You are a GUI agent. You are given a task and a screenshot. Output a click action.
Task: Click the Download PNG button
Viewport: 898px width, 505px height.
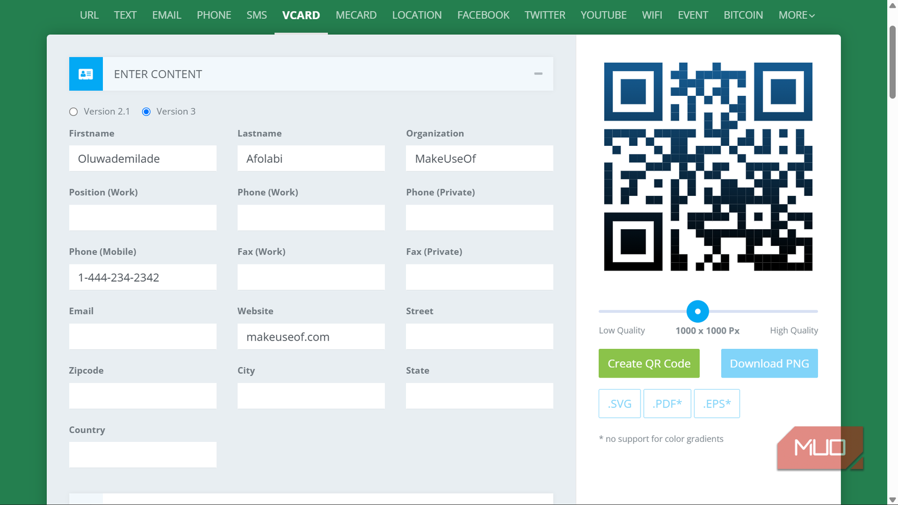(x=769, y=364)
